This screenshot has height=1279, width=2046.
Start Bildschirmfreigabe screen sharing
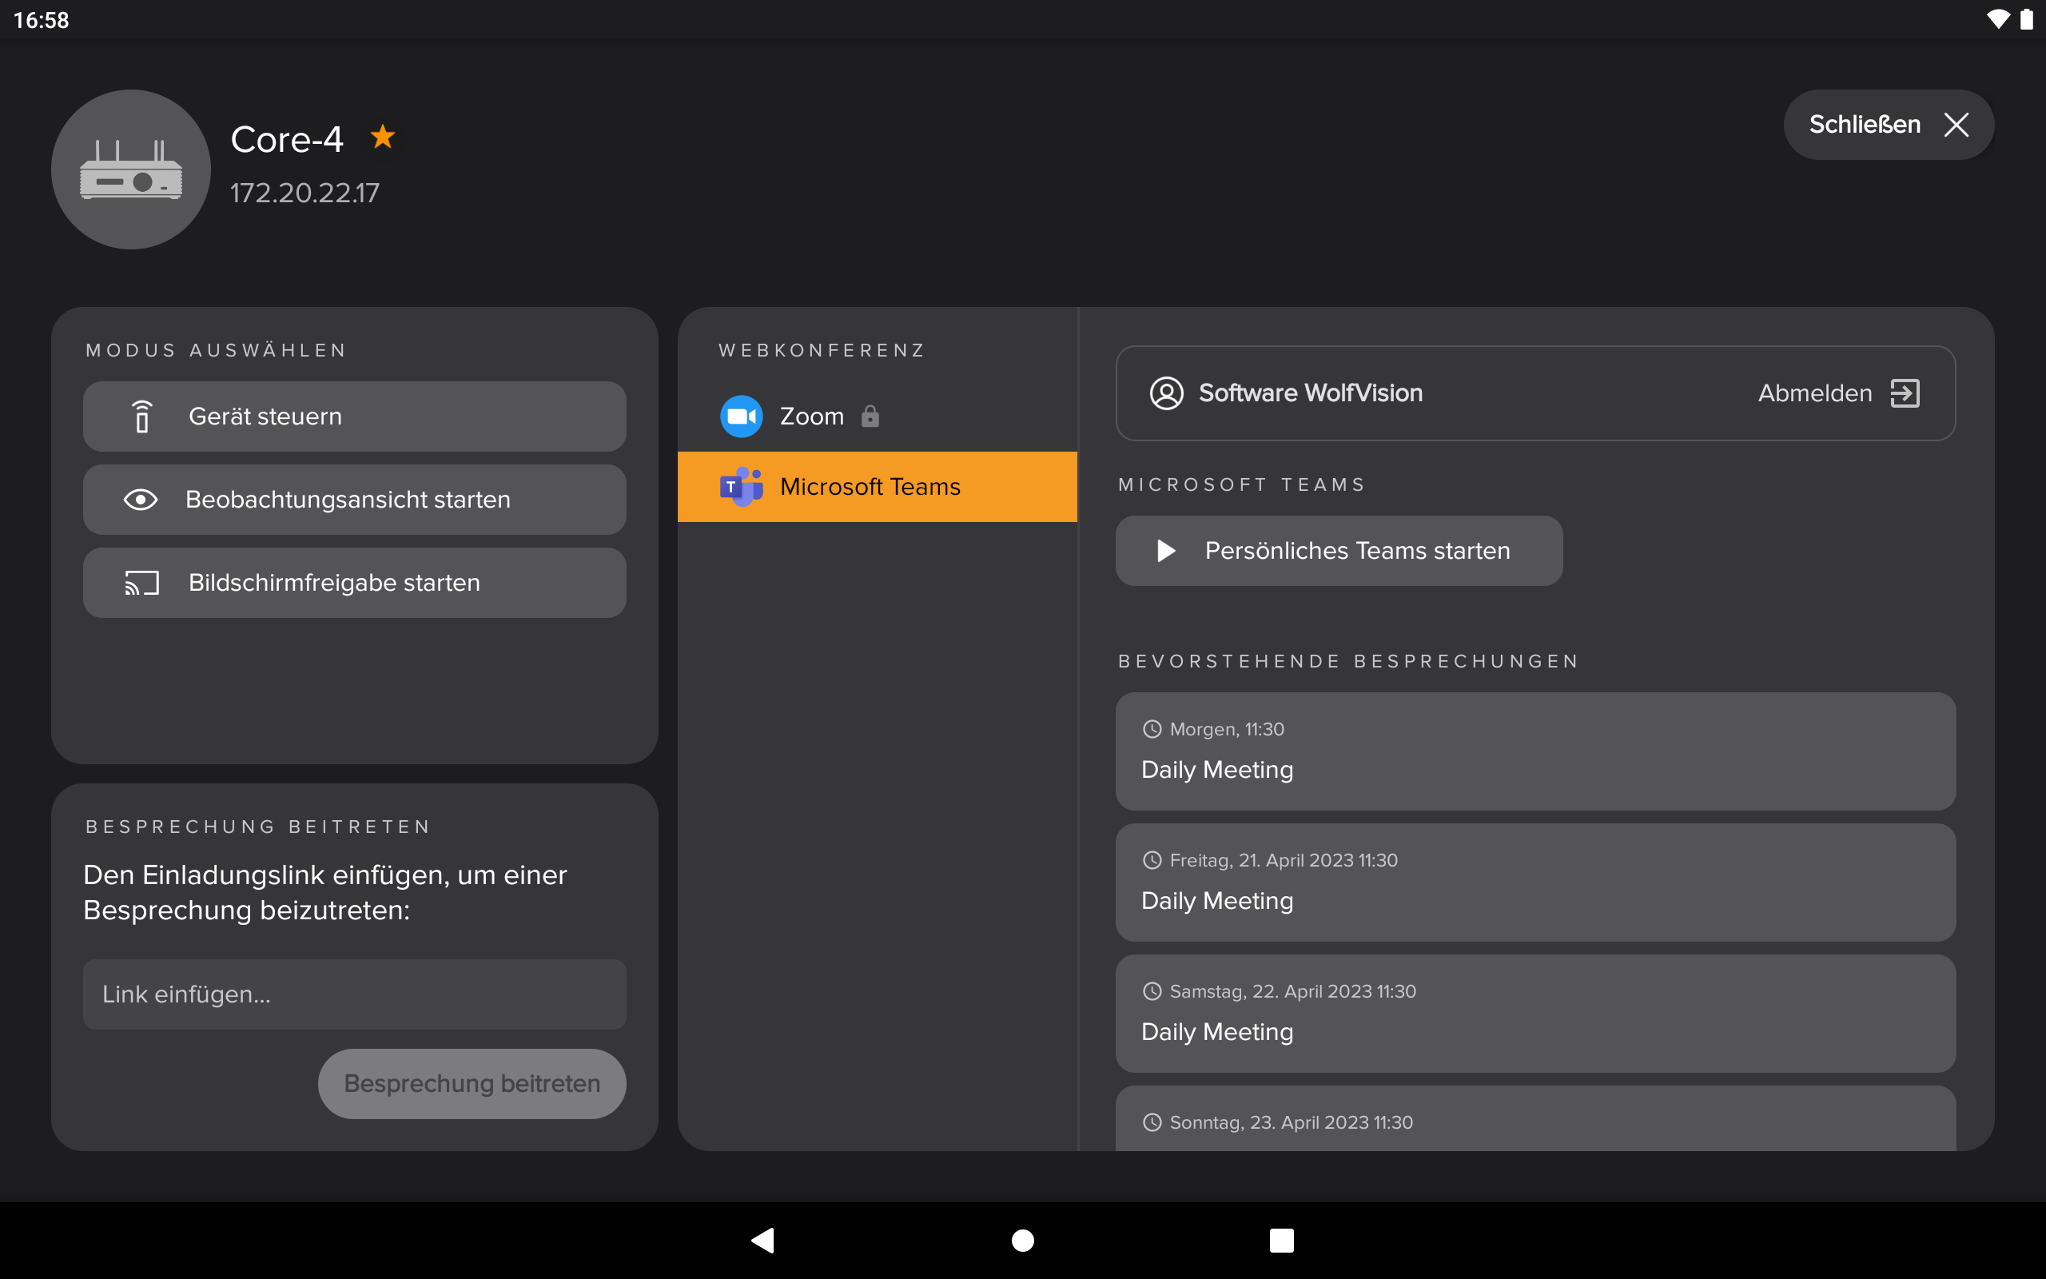354,583
